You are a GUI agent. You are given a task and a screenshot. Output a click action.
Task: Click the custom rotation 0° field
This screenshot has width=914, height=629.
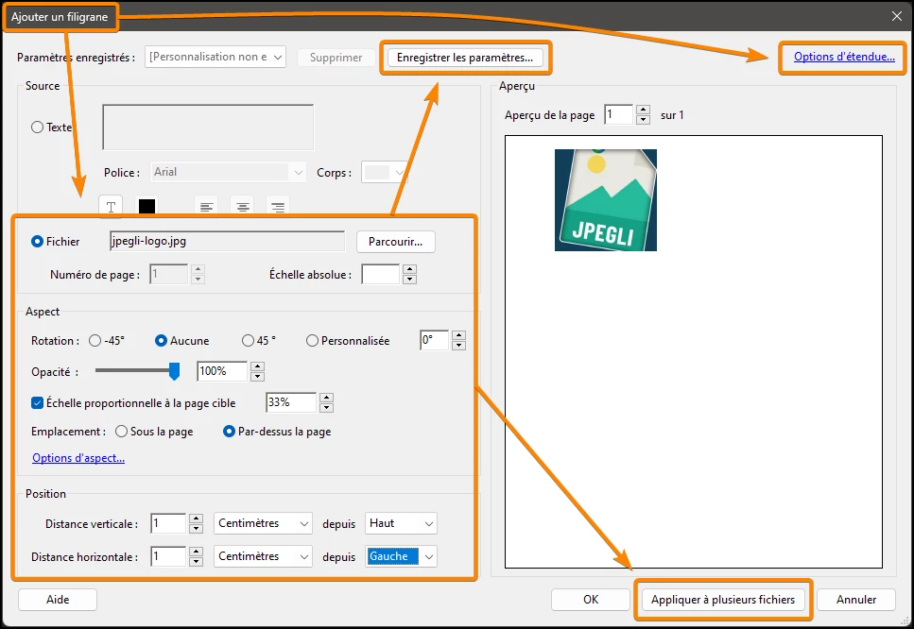coord(434,340)
